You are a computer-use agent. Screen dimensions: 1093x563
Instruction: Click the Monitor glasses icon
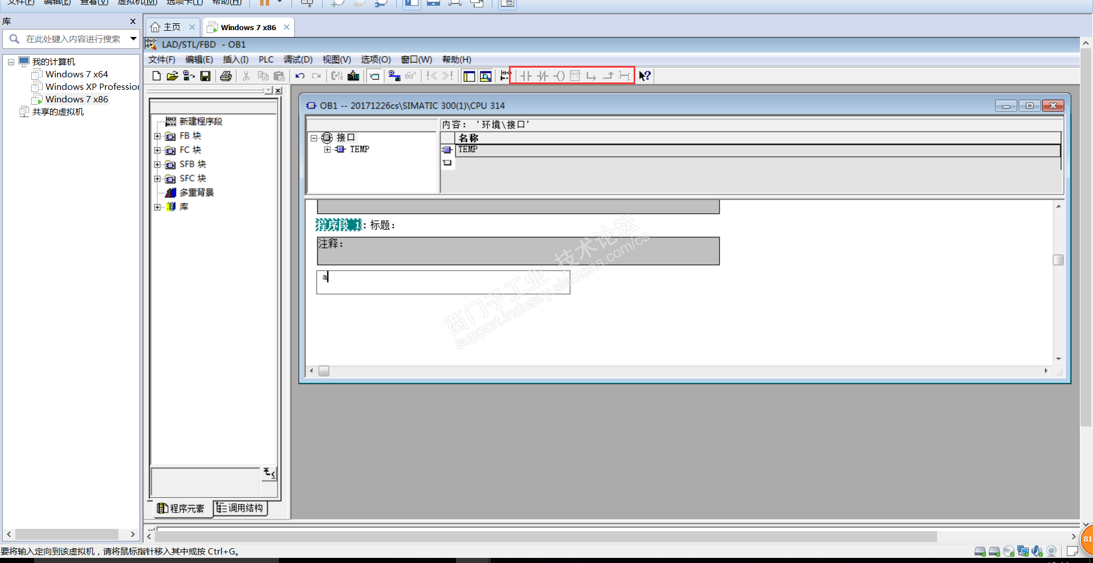pos(410,76)
